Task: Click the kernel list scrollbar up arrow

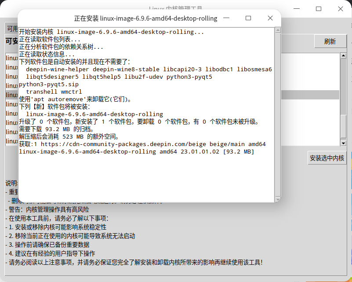Action: click(x=343, y=55)
